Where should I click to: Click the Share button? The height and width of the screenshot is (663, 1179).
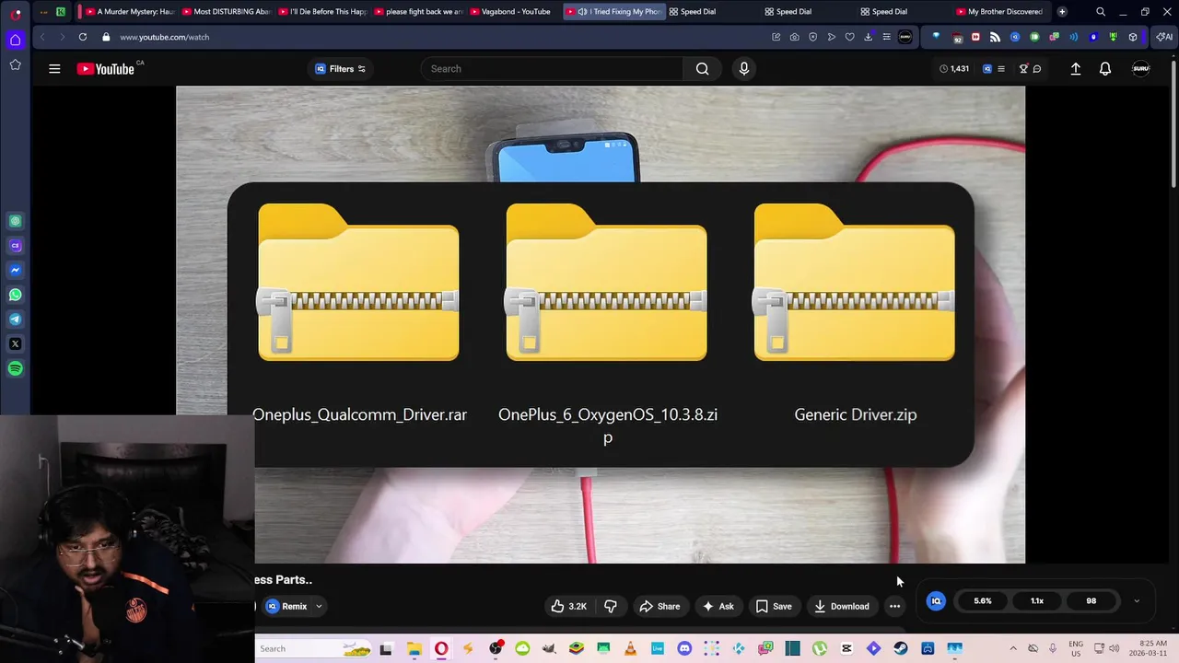point(660,606)
